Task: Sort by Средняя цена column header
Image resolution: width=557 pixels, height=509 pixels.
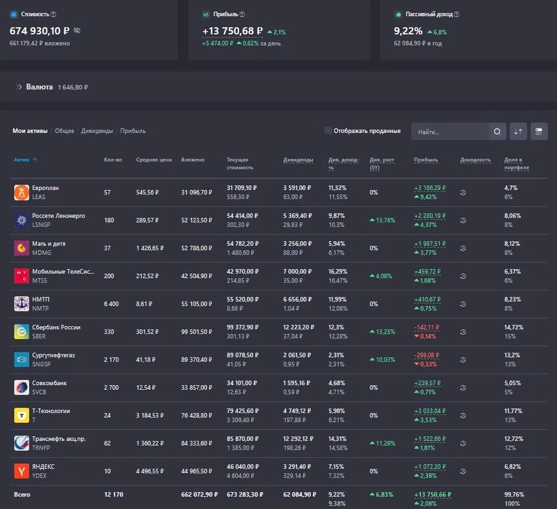Action: coord(153,160)
